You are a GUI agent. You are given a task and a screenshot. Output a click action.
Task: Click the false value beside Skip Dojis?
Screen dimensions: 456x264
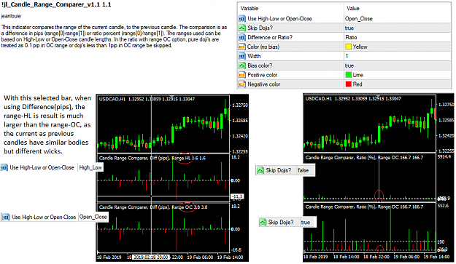click(303, 170)
